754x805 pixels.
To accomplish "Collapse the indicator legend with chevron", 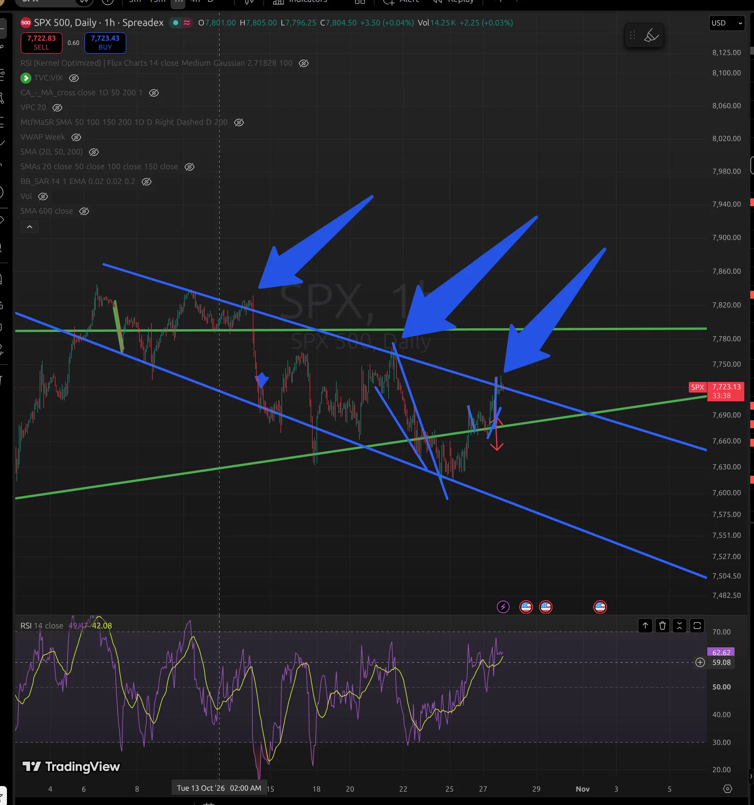I will click(30, 227).
